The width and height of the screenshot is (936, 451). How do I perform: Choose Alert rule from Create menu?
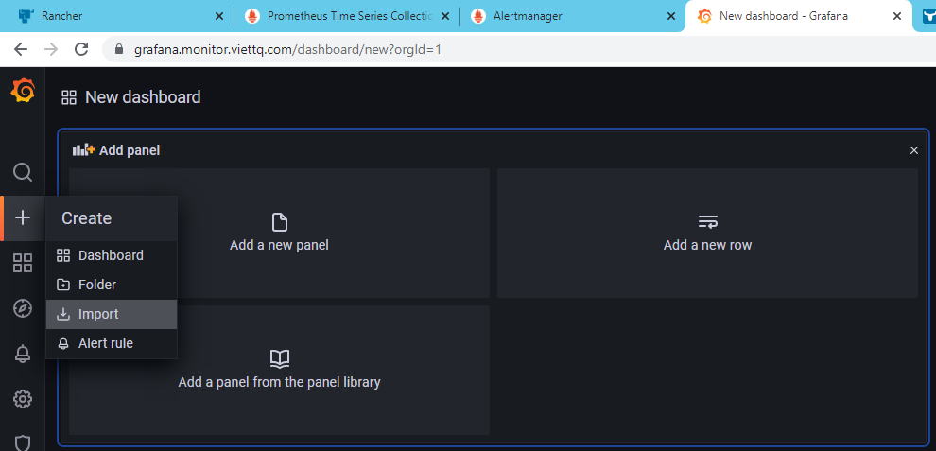coord(111,343)
